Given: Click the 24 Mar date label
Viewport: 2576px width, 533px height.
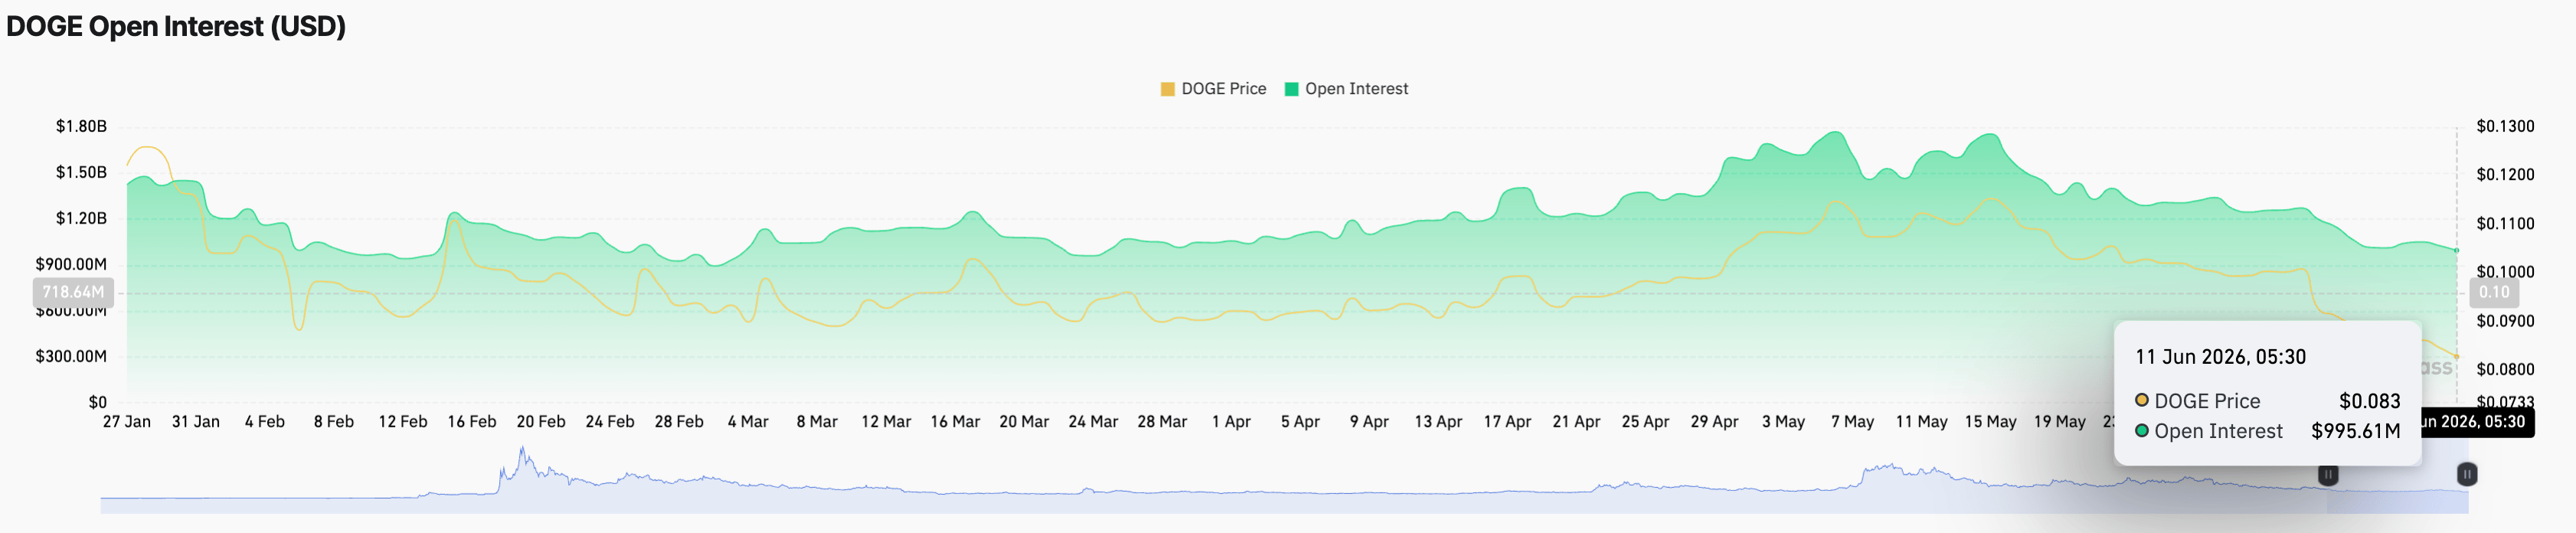Looking at the screenshot, I should [1093, 422].
